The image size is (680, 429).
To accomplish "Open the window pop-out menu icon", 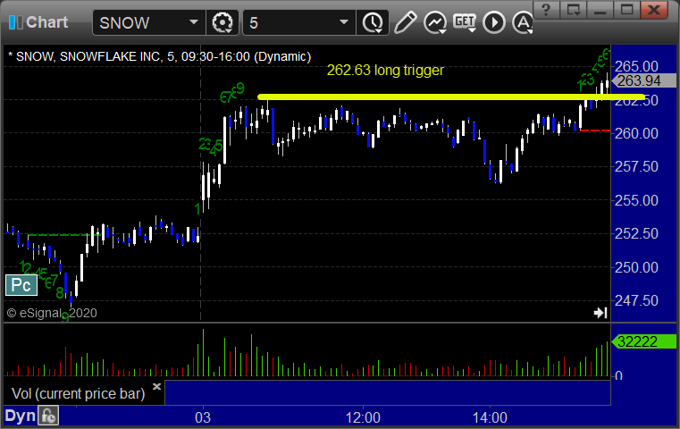I will point(574,9).
